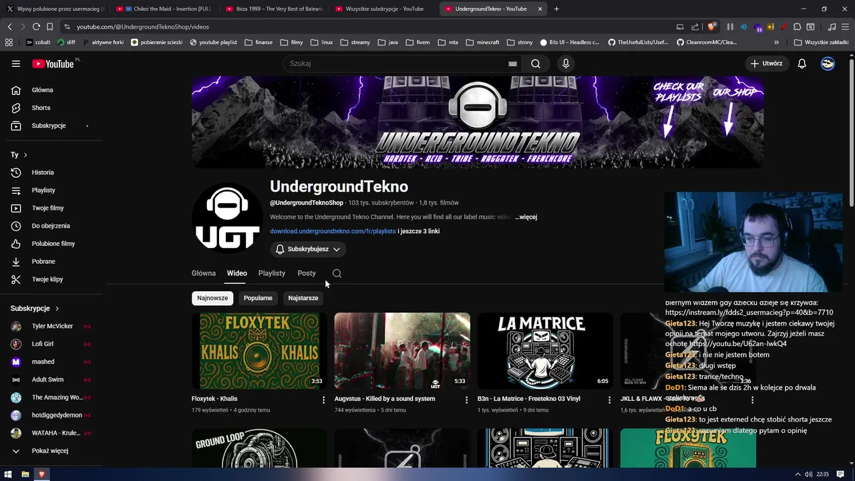The height and width of the screenshot is (481, 855).
Task: Click the browser address bar URL
Action: point(143,27)
